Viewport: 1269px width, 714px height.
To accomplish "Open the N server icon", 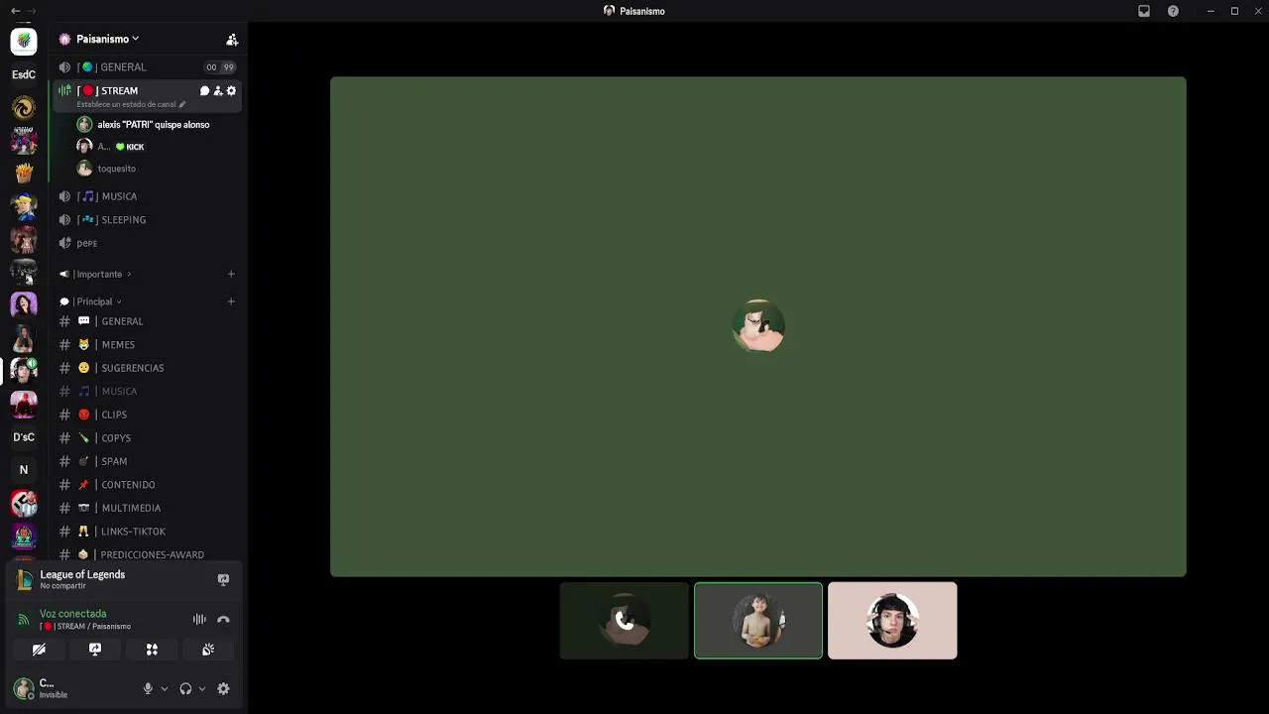I will [x=24, y=470].
